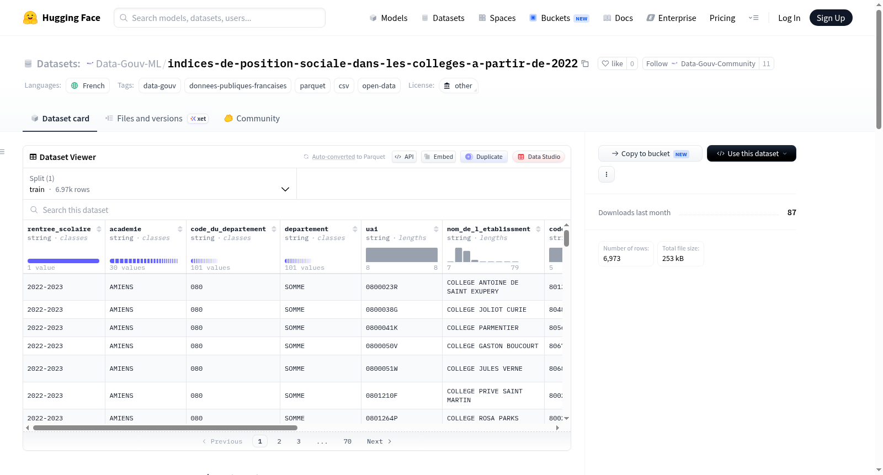Open the Spaces menu item
This screenshot has height=475, width=883.
(x=497, y=18)
